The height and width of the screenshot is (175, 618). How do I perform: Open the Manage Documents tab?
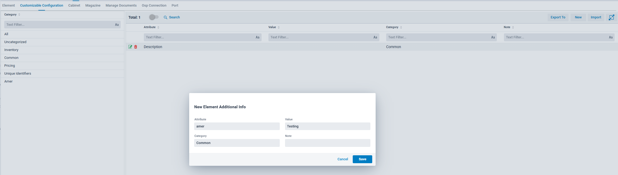point(121,5)
